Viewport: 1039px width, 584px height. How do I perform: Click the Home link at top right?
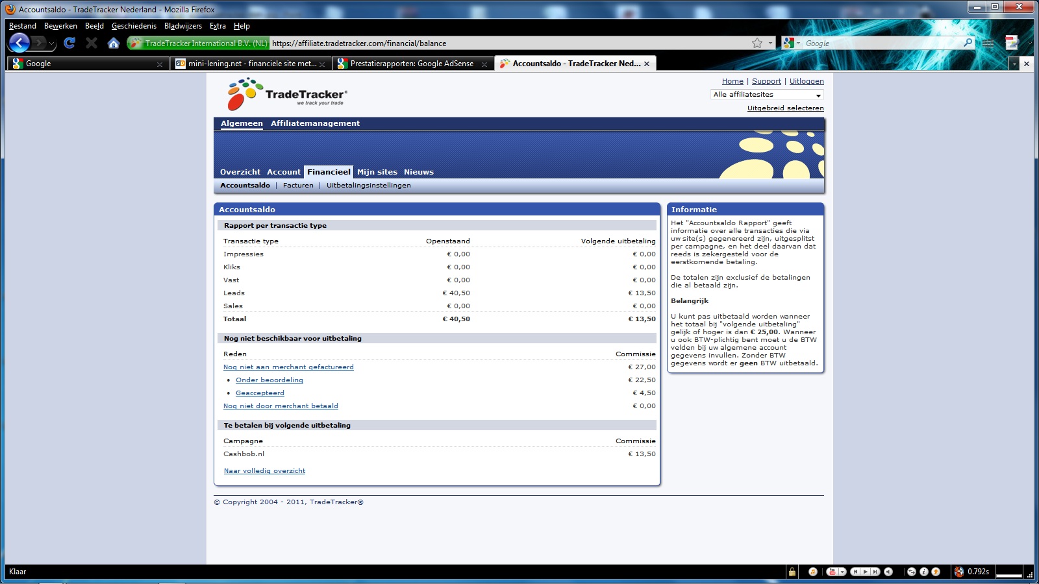tap(732, 81)
